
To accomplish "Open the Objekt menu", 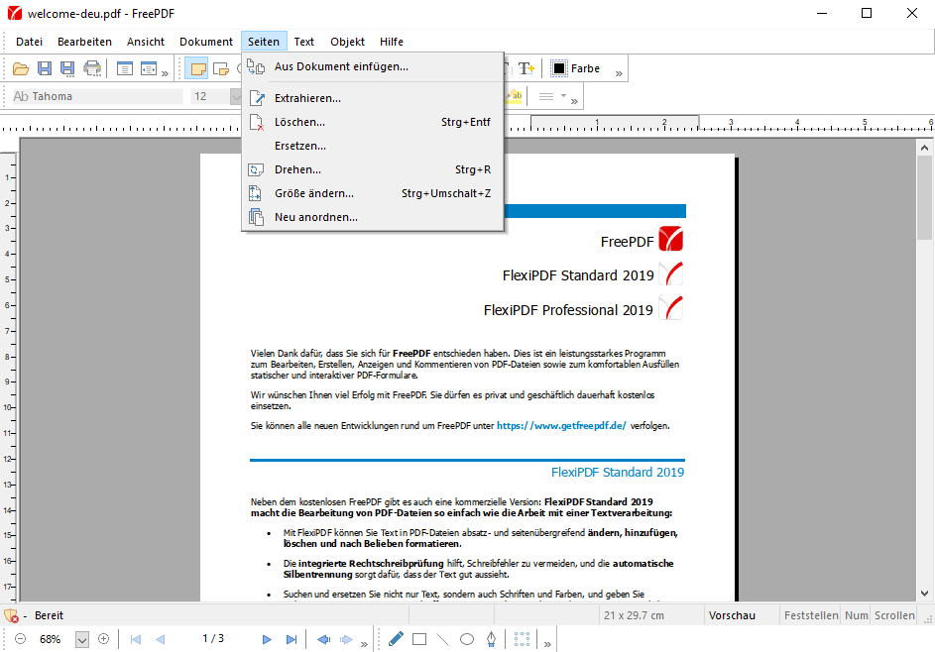I will coord(348,42).
